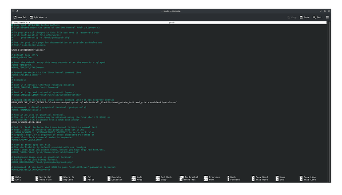Click the Redo shortcut label
This screenshot has height=195, width=342.
tap(139, 180)
